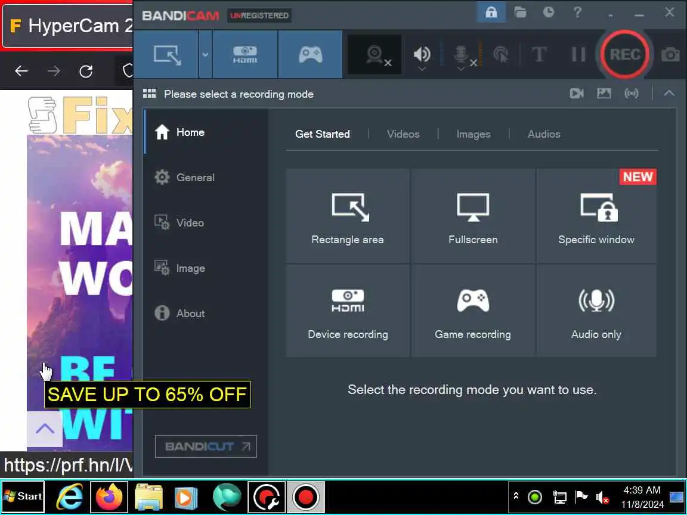687x515 pixels.
Task: Switch to the Audios tab
Action: pos(544,134)
